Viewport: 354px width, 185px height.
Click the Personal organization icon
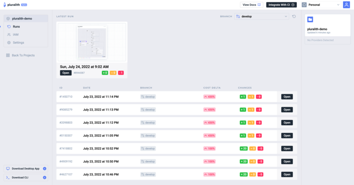304,5
